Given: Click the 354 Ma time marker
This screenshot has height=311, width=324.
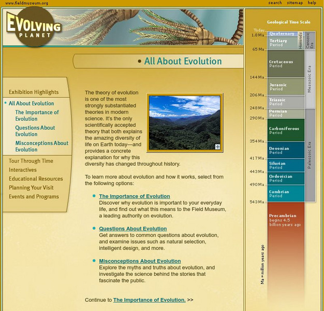Looking at the screenshot, I should click(257, 141).
